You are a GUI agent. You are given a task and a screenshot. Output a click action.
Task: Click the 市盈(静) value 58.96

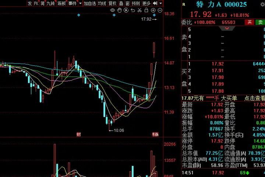click(x=217, y=165)
